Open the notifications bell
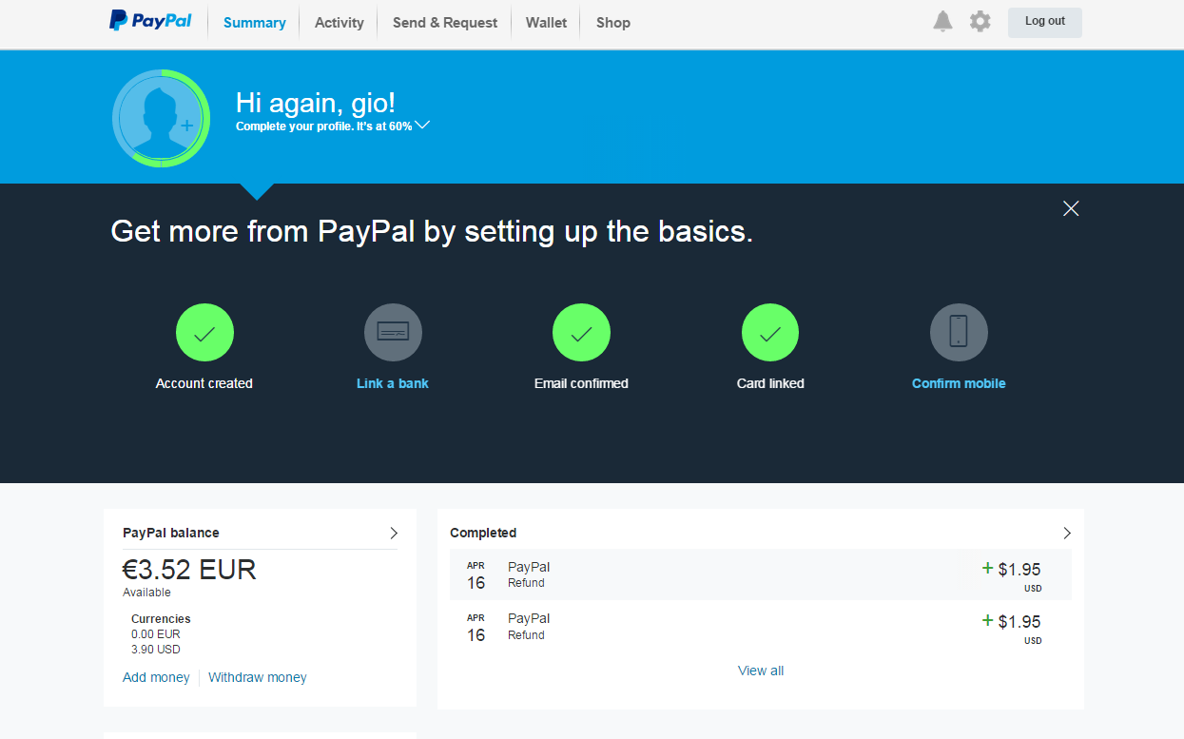1184x739 pixels. 942,21
